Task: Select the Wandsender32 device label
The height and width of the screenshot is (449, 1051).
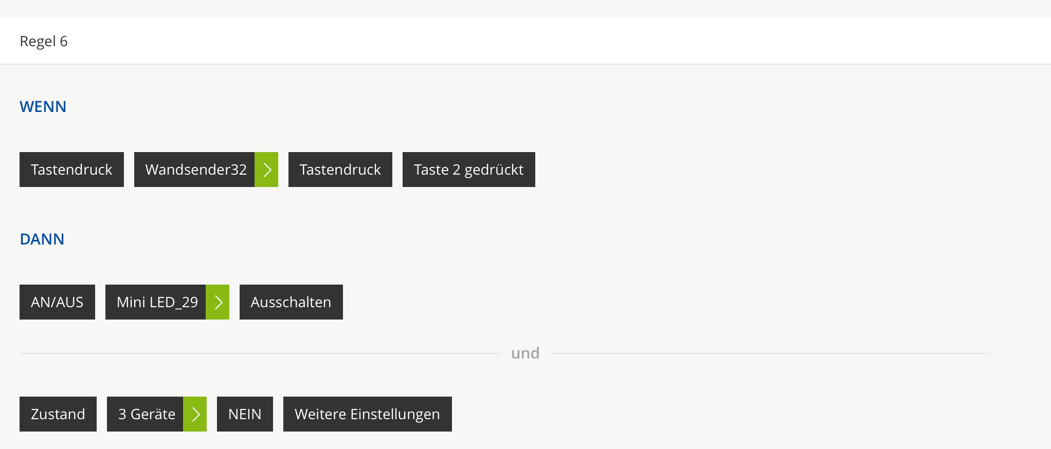Action: [195, 170]
